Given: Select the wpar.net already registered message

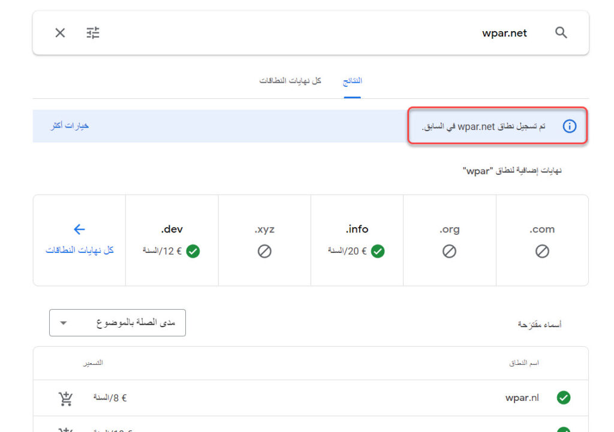Looking at the screenshot, I should point(483,126).
